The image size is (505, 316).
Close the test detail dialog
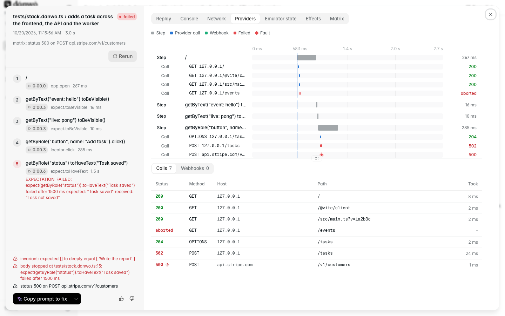tap(491, 14)
